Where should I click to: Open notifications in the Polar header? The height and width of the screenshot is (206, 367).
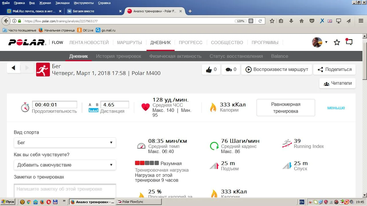[x=349, y=42]
